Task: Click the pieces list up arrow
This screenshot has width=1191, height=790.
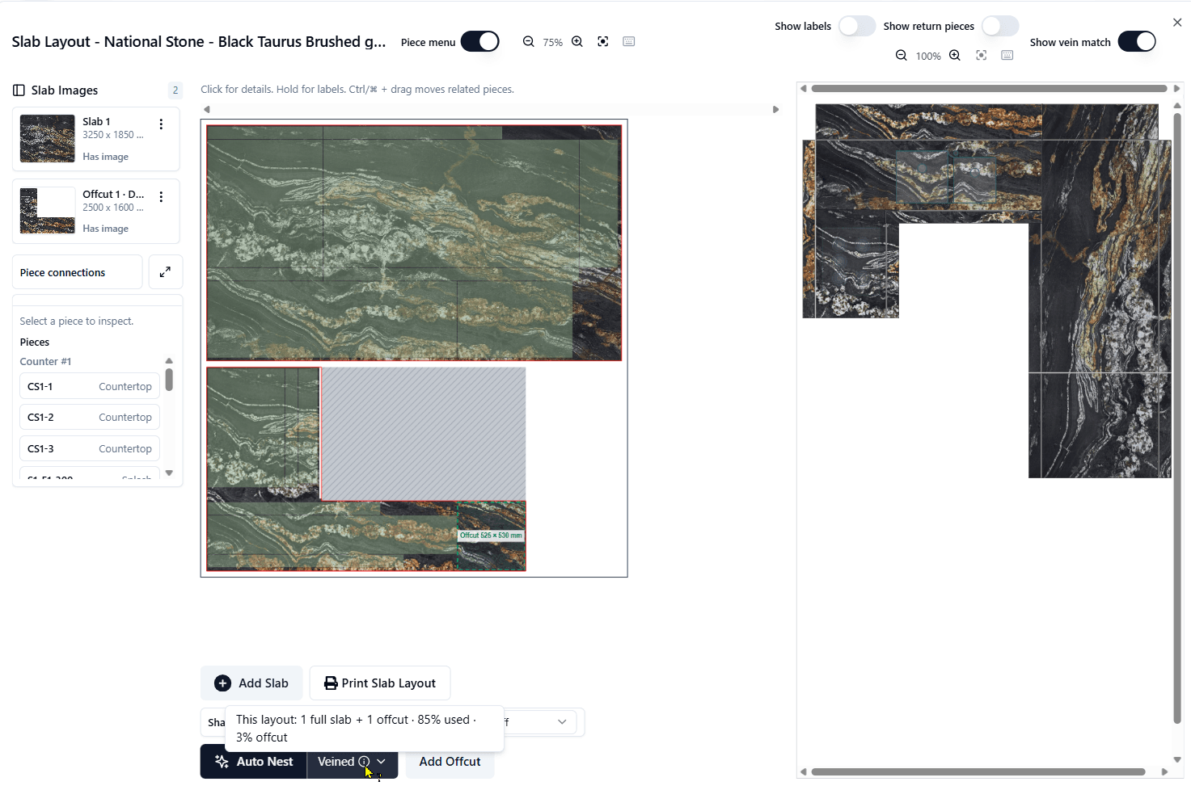Action: coord(169,361)
